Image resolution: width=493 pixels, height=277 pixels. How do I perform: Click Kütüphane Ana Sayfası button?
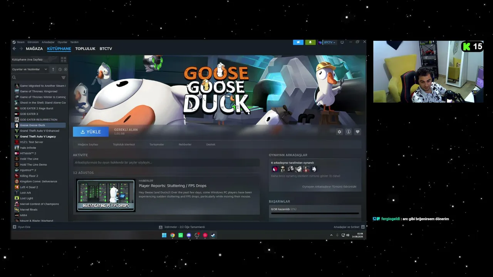(x=35, y=60)
